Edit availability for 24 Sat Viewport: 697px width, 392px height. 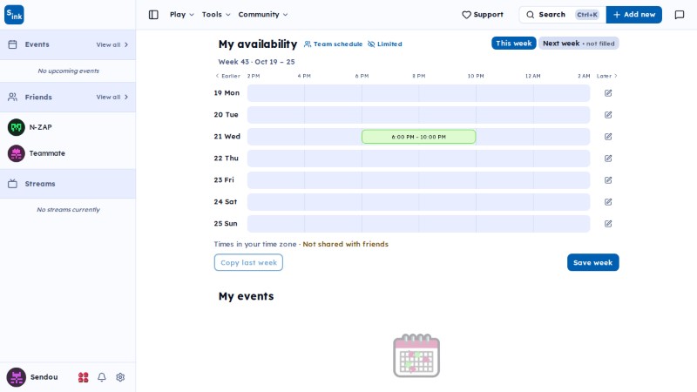click(608, 202)
